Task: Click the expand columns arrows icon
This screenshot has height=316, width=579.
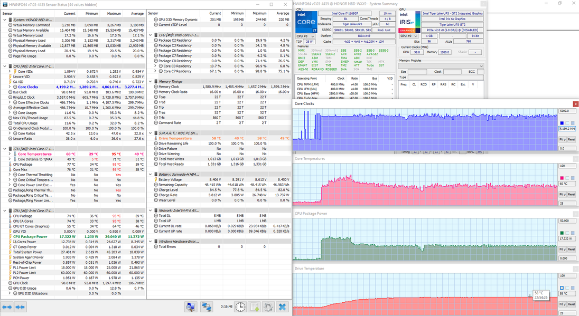Action: pyautogui.click(x=6, y=307)
